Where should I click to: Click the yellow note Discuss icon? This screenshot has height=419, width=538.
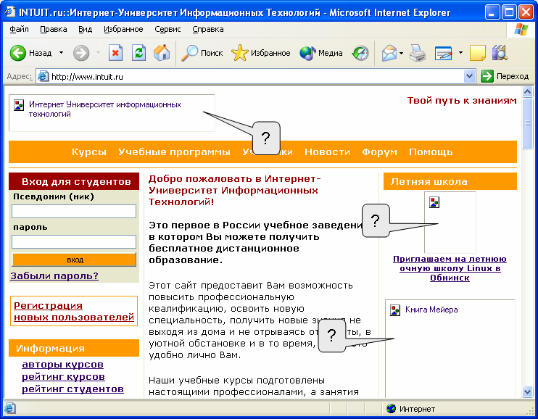coord(478,53)
